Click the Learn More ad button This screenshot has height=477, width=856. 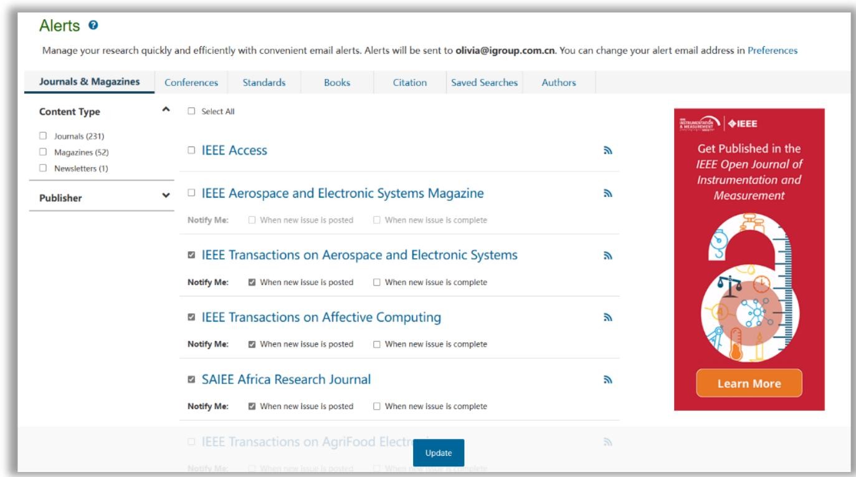(749, 383)
